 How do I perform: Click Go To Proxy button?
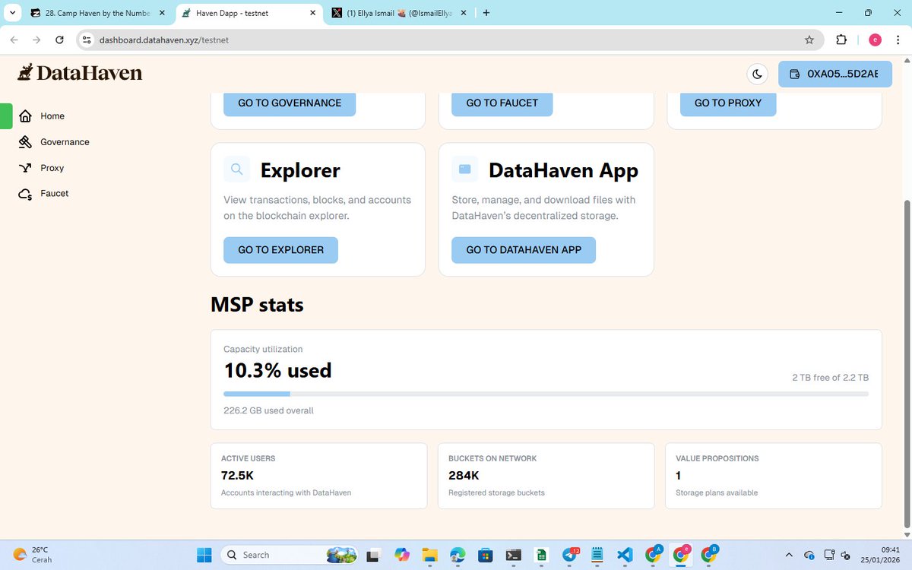pos(728,103)
